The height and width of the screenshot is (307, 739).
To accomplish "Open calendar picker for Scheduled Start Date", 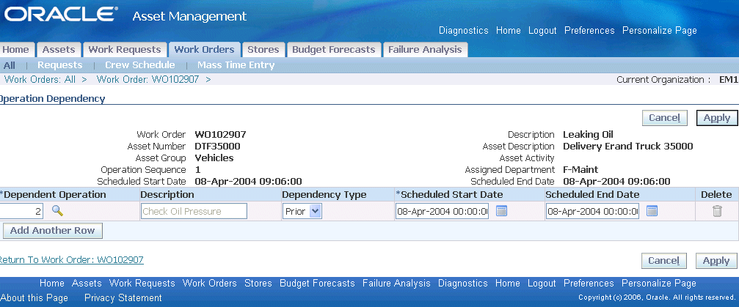I will click(x=501, y=211).
